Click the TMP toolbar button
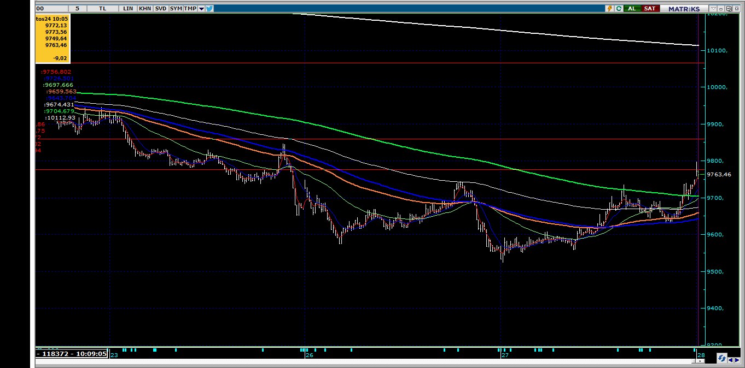Image resolution: width=745 pixels, height=368 pixels. 190,8
